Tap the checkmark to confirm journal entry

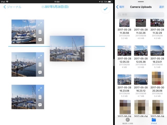tap(105, 9)
